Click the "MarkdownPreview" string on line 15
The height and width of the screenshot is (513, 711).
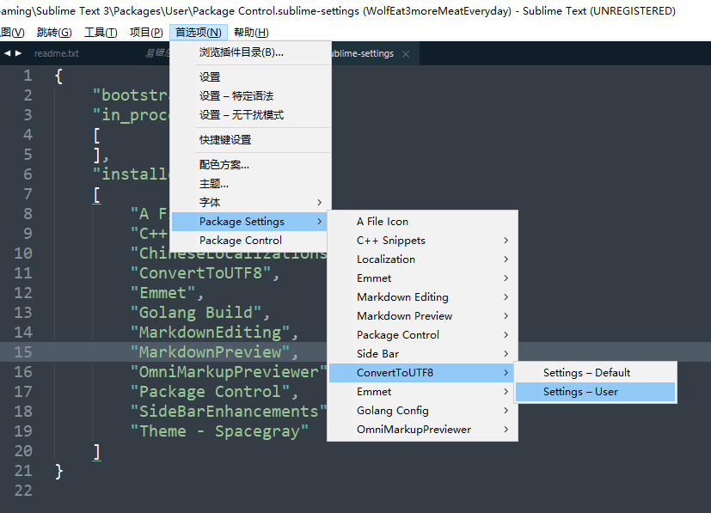pos(210,352)
